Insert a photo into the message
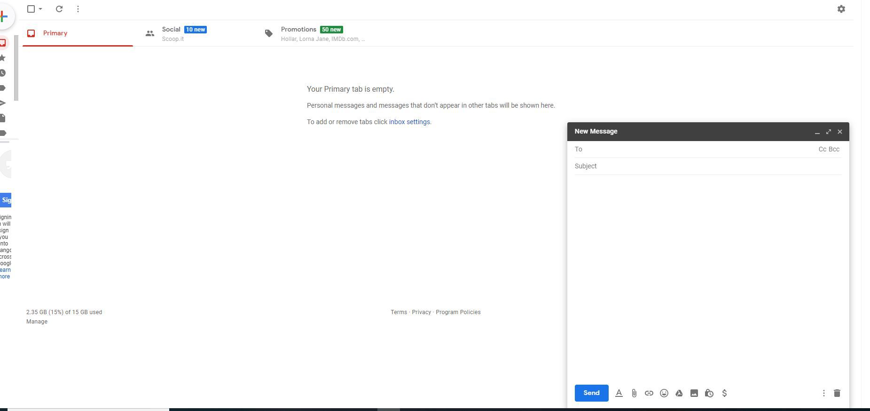870x411 pixels. tap(694, 393)
